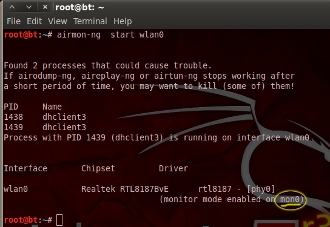The width and height of the screenshot is (330, 227).
Task: Click the terminal cursor block at the prompt
Action: coord(59,220)
